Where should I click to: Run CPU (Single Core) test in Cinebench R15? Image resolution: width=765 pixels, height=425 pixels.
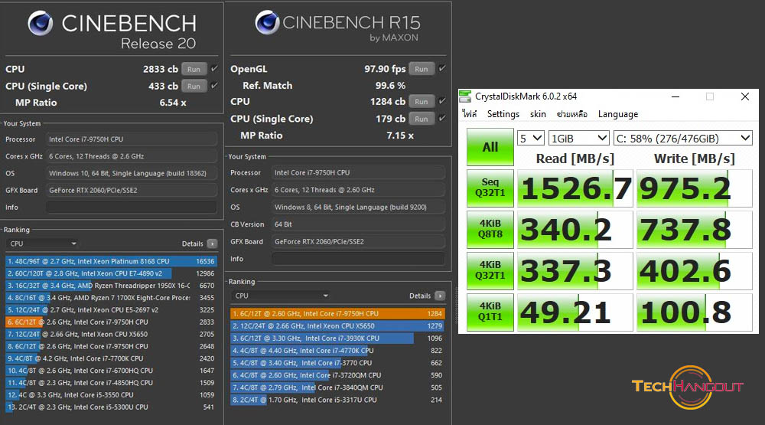422,119
